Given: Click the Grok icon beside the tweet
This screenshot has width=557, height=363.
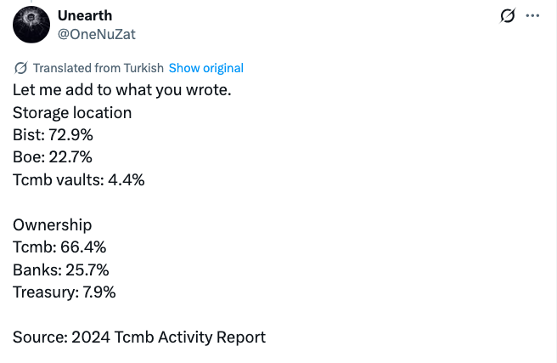Looking at the screenshot, I should click(509, 16).
